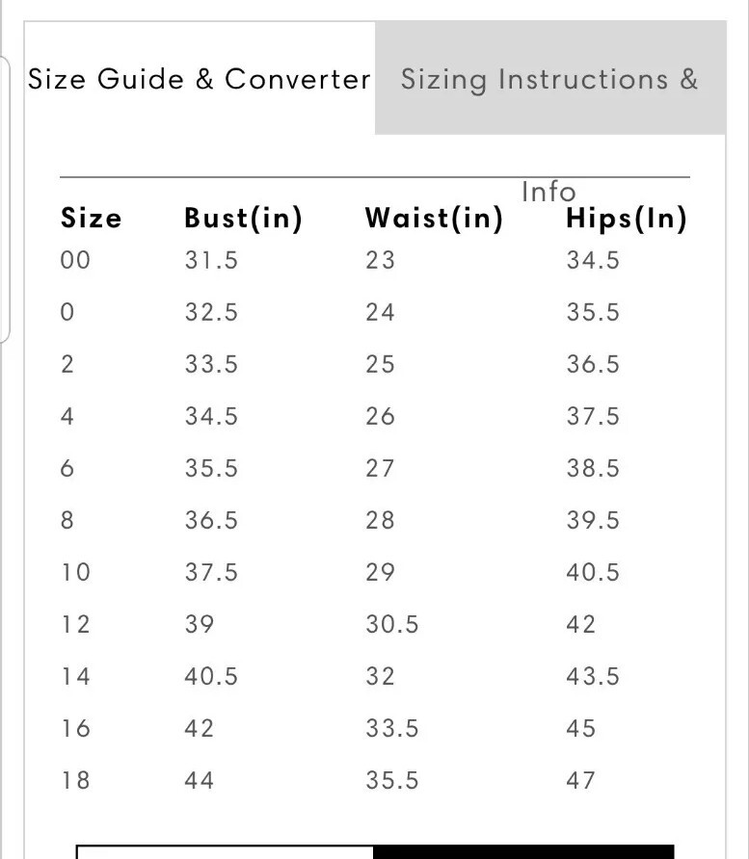Select the size 12 row label
This screenshot has height=859, width=749.
click(75, 624)
